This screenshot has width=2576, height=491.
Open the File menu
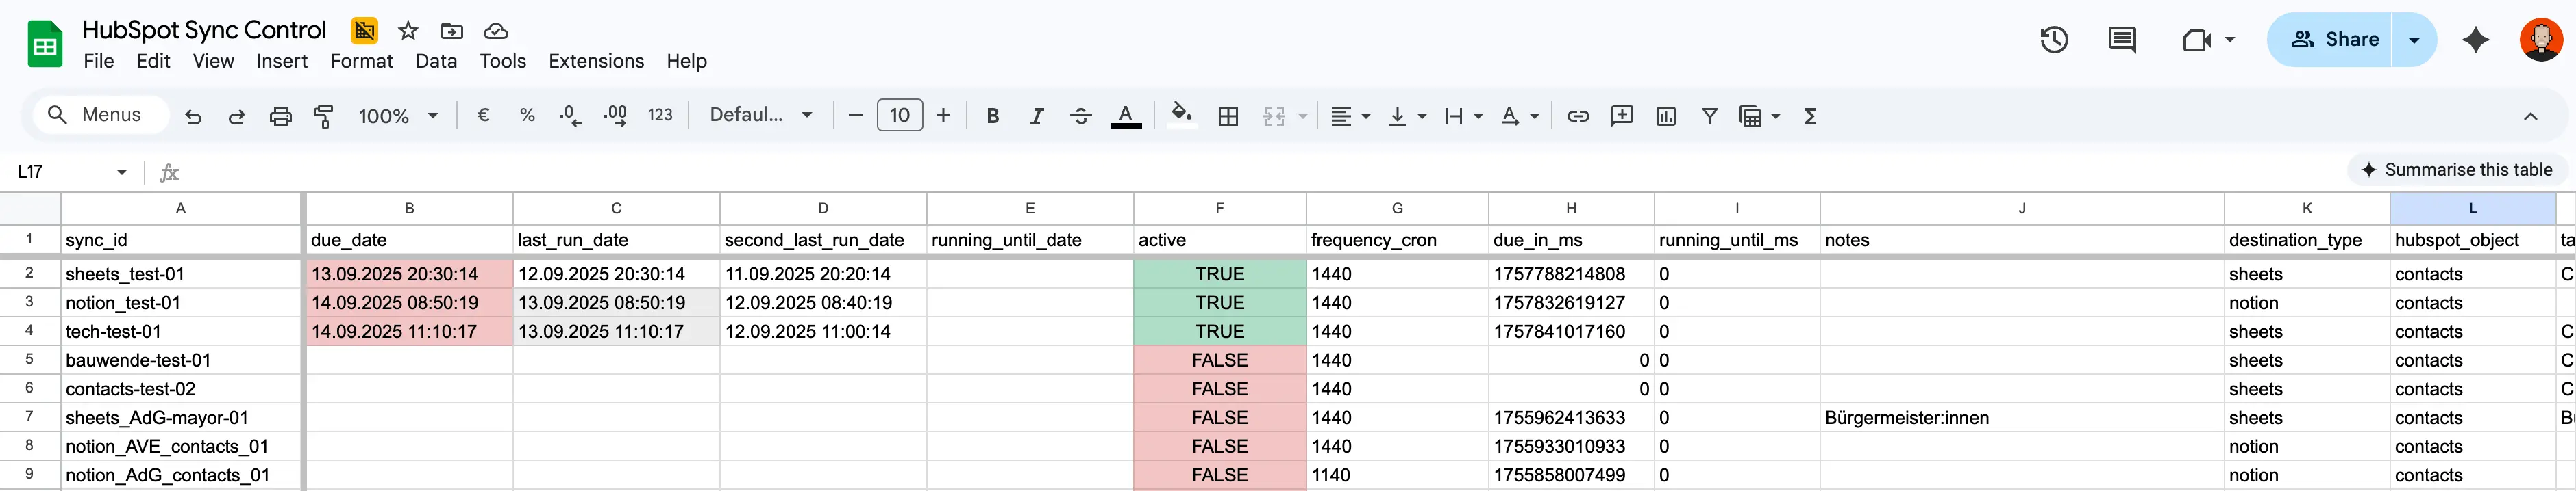[98, 62]
